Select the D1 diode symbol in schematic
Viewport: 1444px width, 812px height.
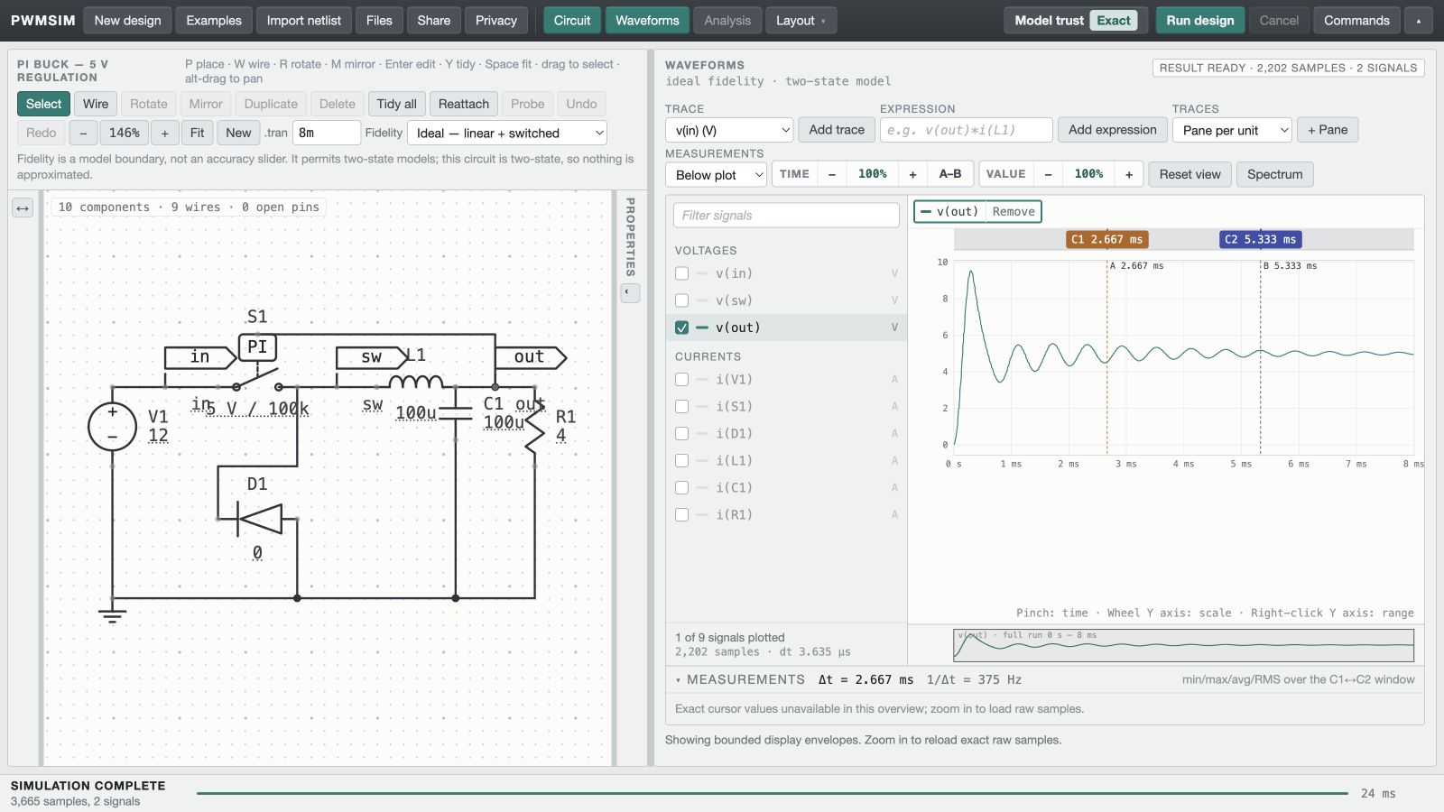[258, 519]
